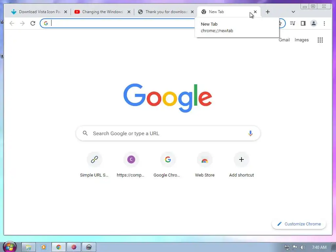This screenshot has width=336, height=252.
Task: Open Action Center flag icon
Action: click(x=295, y=247)
